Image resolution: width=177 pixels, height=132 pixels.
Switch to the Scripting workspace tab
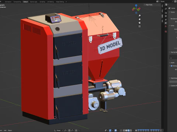(42, 2)
